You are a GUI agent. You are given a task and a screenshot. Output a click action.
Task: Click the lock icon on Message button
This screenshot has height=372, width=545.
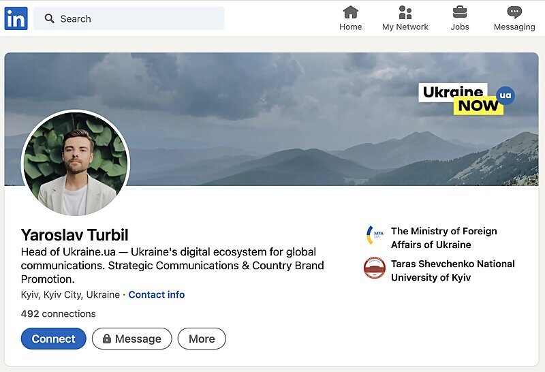point(107,339)
